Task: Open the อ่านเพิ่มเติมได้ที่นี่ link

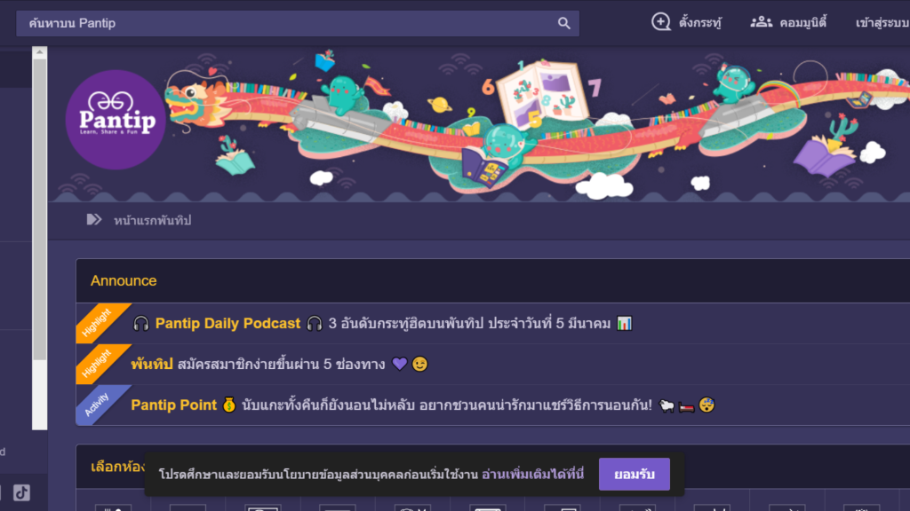Action: point(533,474)
